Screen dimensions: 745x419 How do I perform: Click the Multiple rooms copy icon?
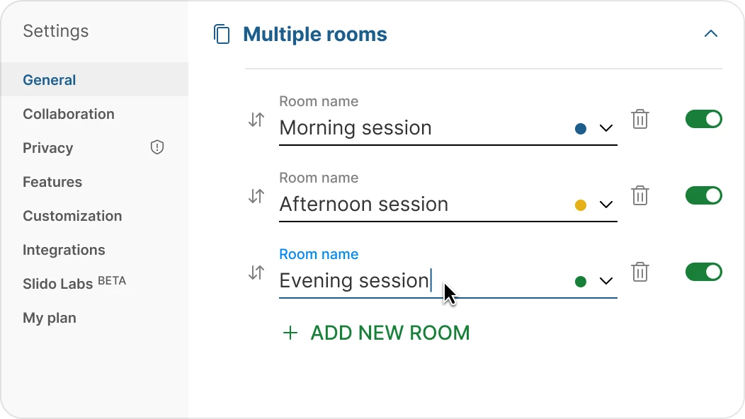click(222, 34)
